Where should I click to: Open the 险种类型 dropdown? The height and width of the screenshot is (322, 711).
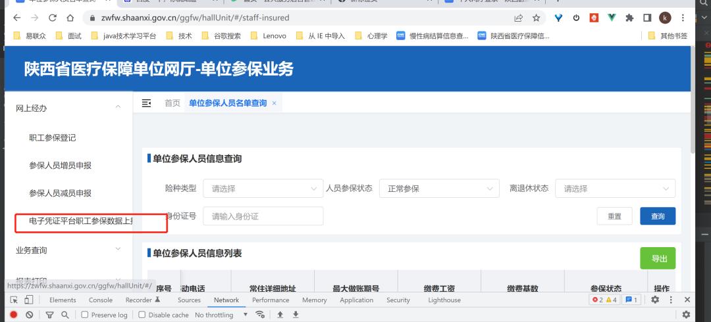[263, 189]
